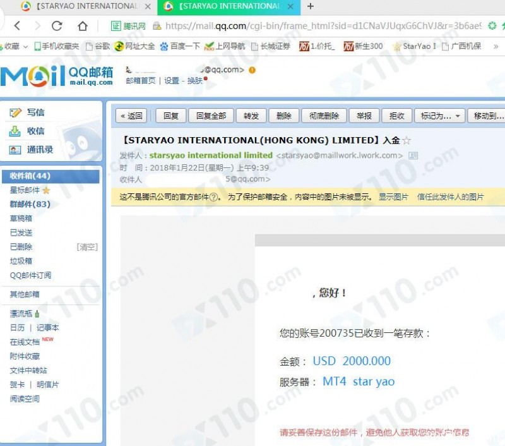Image resolution: width=505 pixels, height=446 pixels.
Task: Click the 转发 forward button
Action: tap(251, 116)
